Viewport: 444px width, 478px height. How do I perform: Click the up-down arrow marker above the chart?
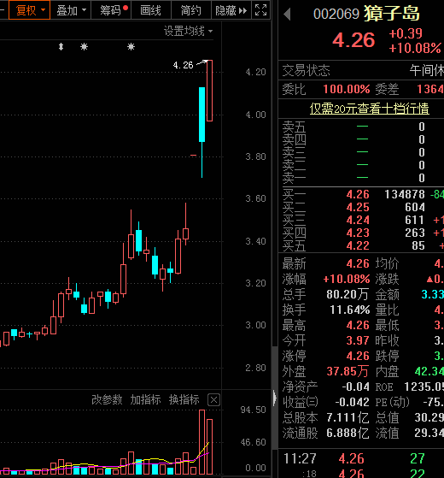point(61,47)
